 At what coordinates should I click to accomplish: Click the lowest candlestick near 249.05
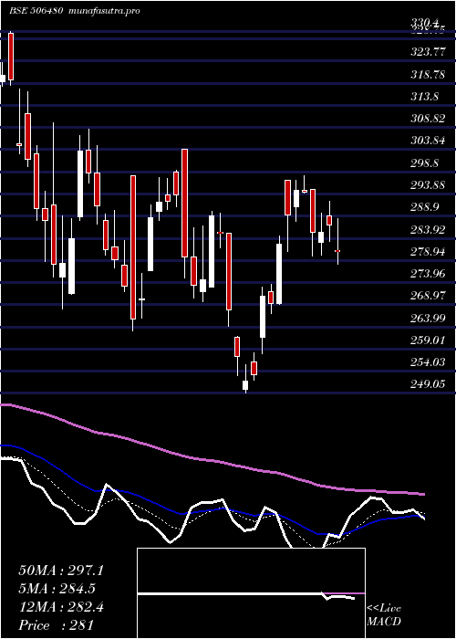[x=245, y=379]
